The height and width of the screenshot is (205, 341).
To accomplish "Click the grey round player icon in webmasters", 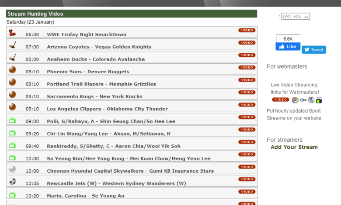I will pos(311,100).
